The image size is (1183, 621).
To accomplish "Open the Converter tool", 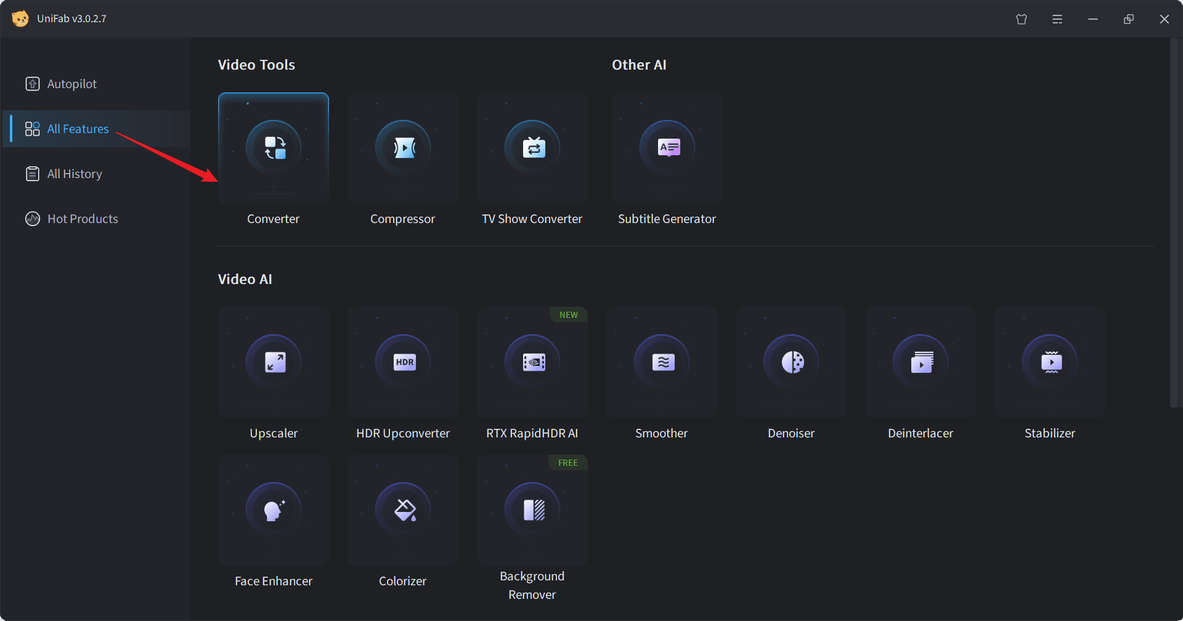I will coord(273,148).
